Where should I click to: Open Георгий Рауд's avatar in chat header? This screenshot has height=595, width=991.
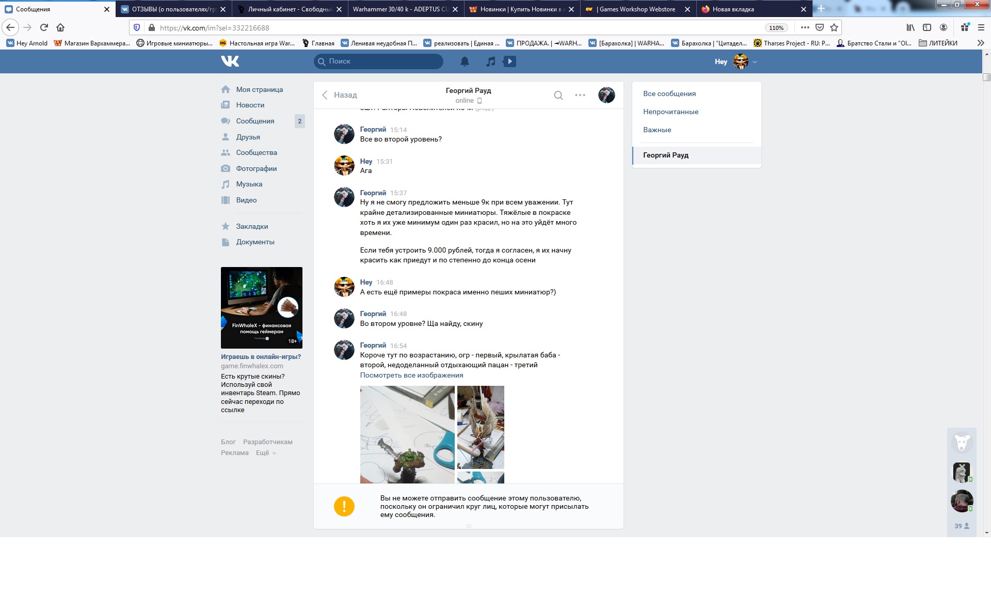(606, 95)
